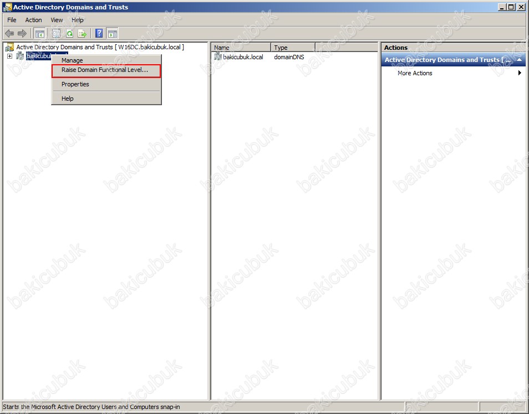
Task: Toggle Show/Hide Console Tree toolbar icon
Action: pyautogui.click(x=39, y=33)
